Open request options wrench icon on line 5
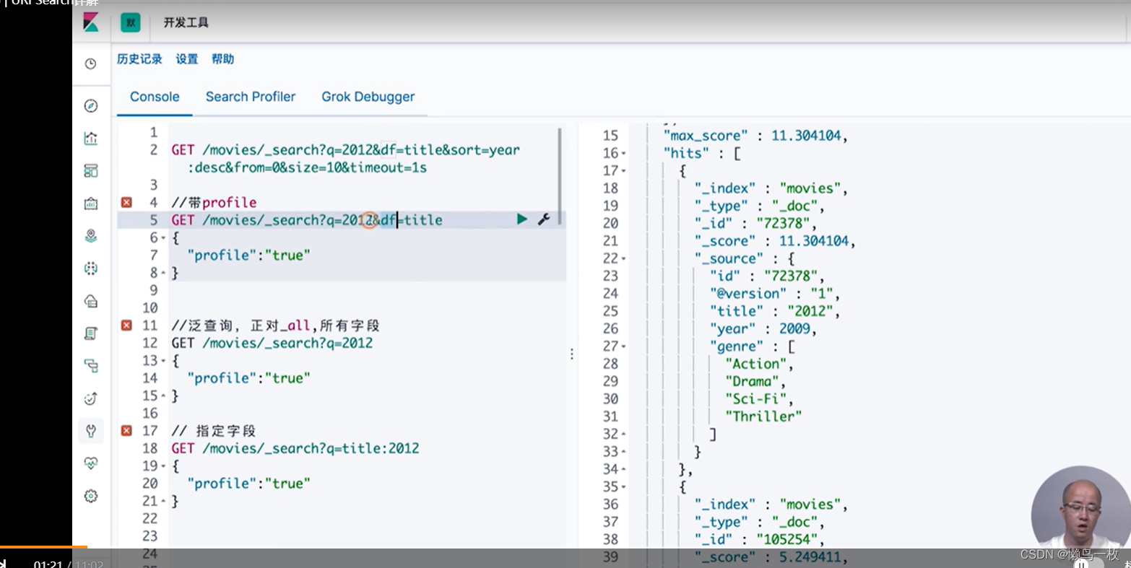Screen dimensions: 1131x568 coord(544,219)
